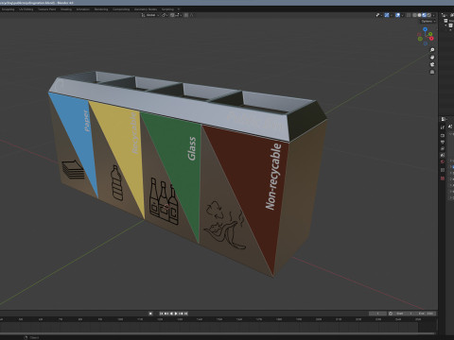Click the hand pan view button
This screenshot has height=340, width=454.
coord(432,58)
